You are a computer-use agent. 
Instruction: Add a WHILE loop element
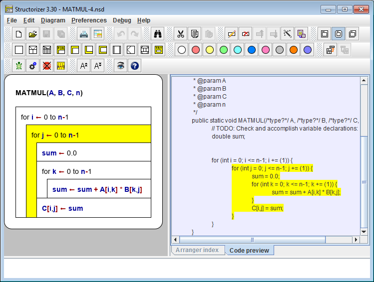tap(75, 50)
